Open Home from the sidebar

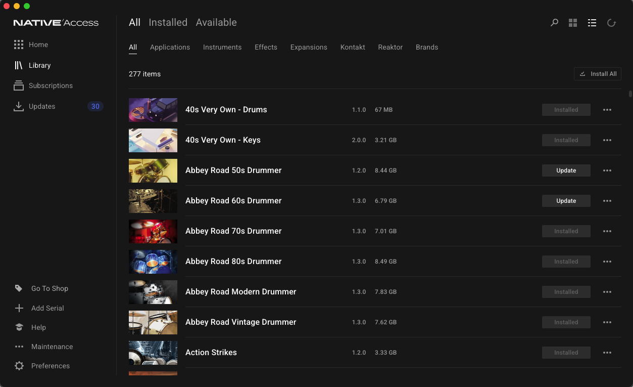point(31,45)
